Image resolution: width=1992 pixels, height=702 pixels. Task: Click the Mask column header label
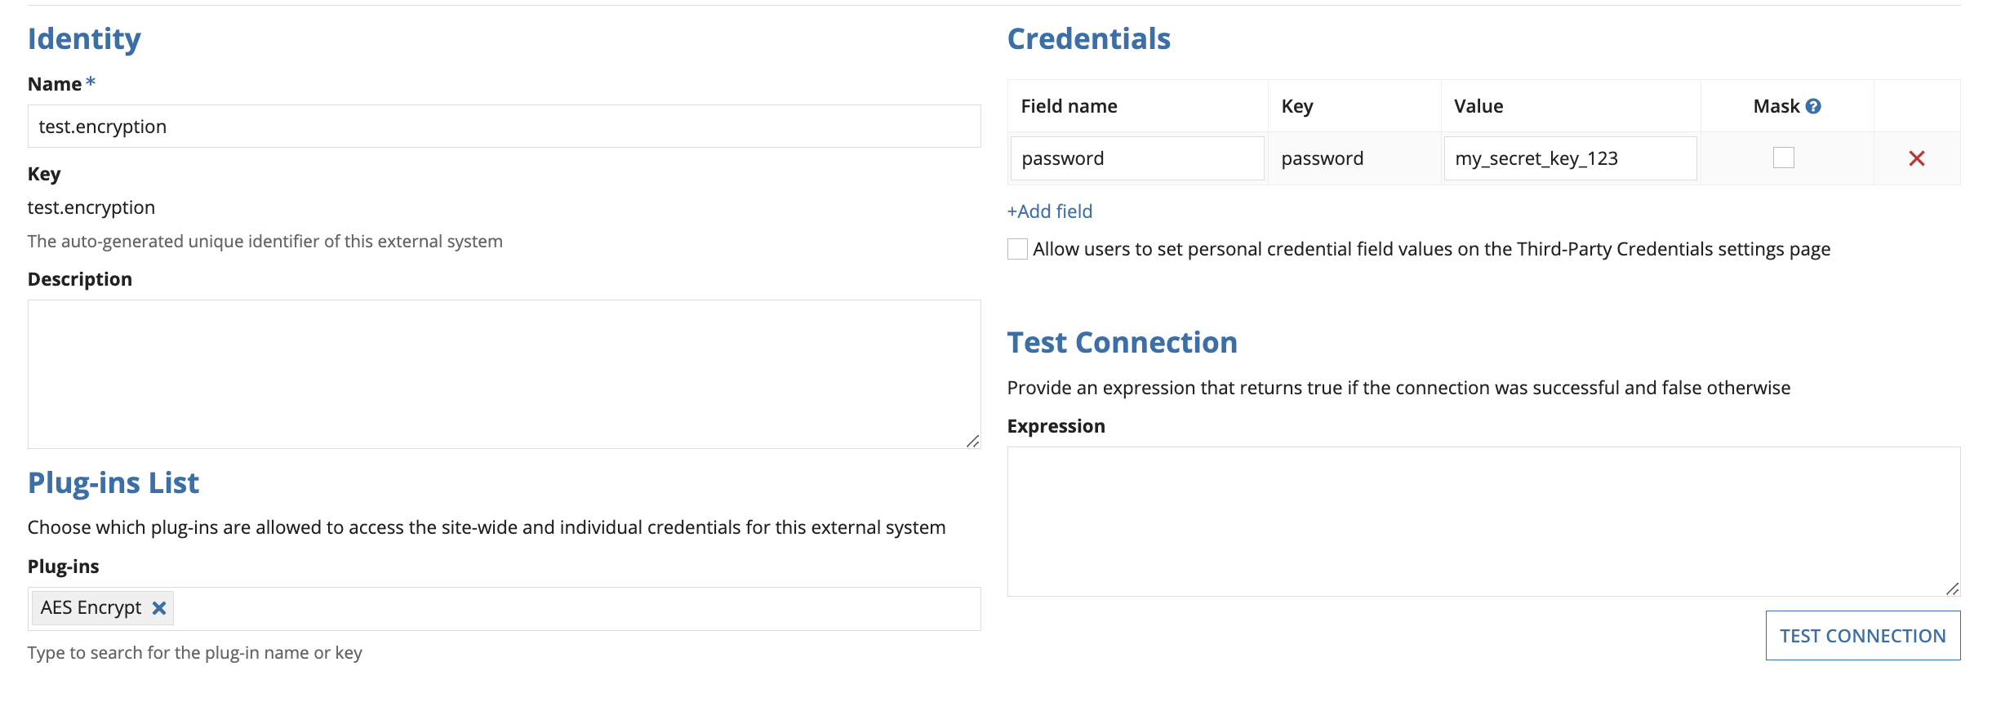tap(1776, 106)
